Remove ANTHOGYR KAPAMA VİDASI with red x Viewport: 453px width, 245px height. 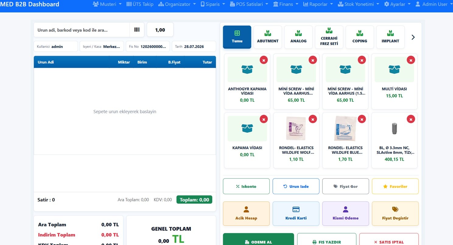point(264,60)
